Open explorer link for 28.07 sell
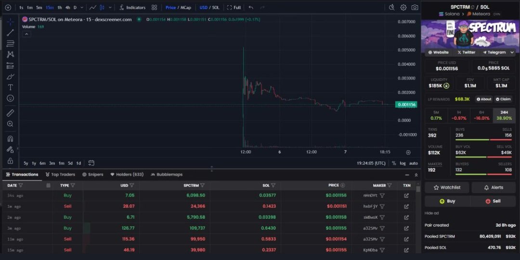 coord(406,206)
